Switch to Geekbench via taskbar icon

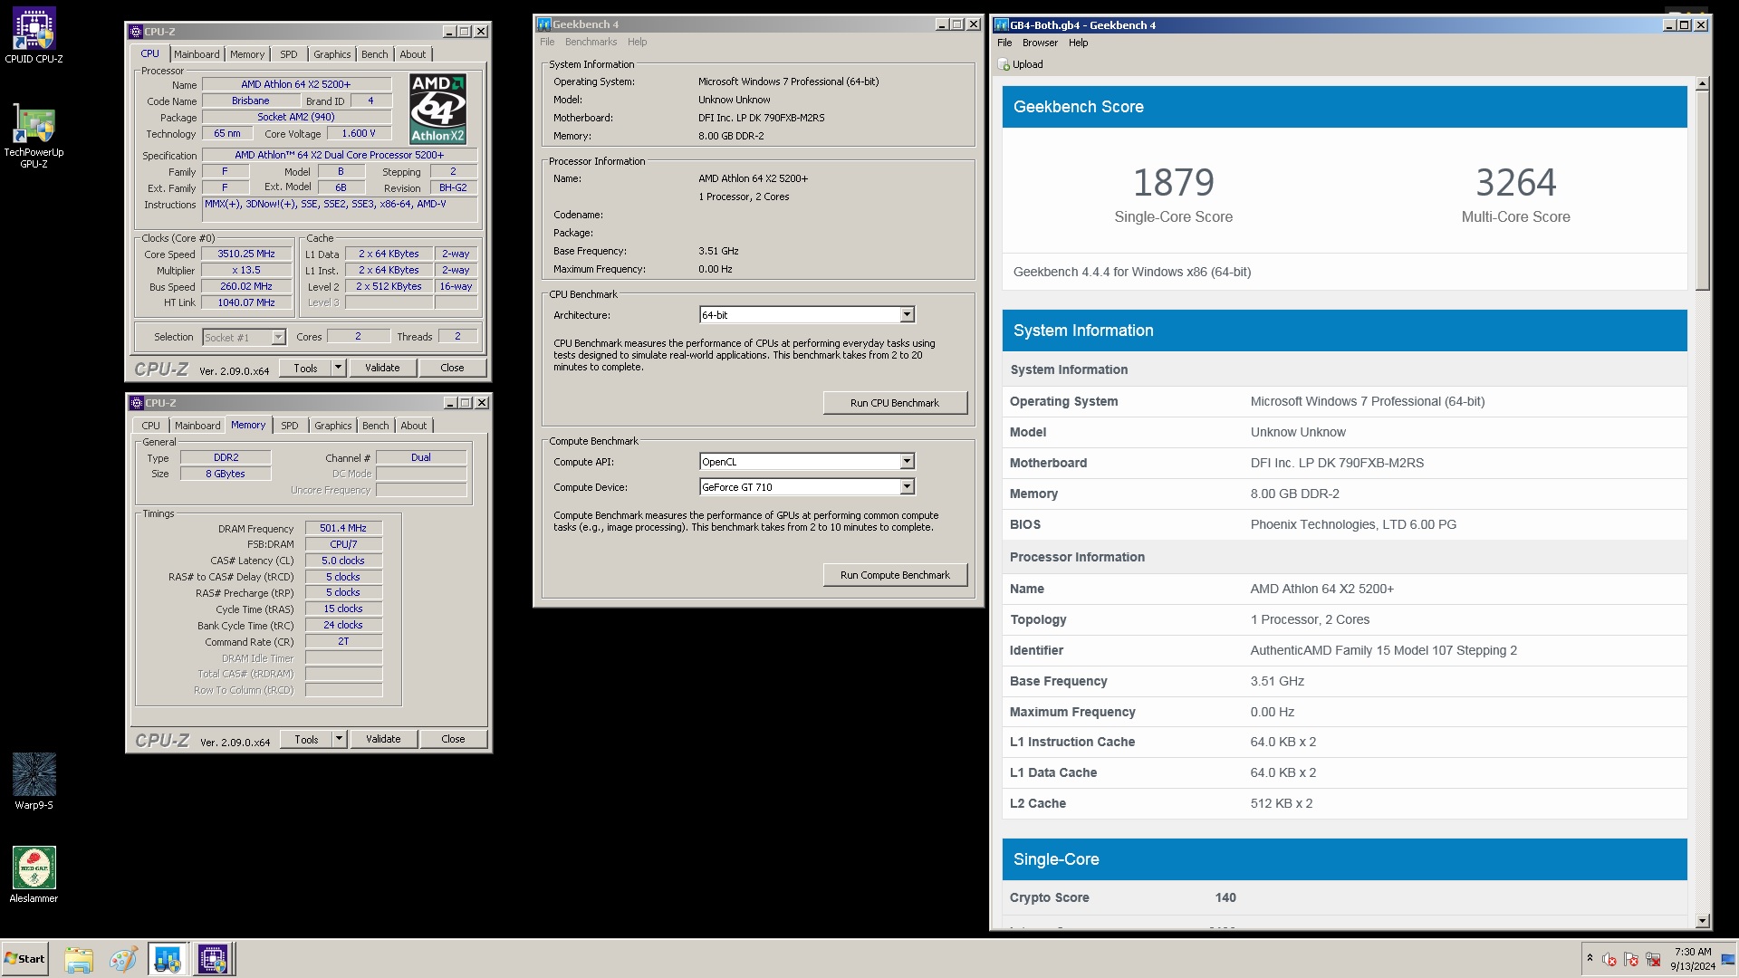pos(168,959)
